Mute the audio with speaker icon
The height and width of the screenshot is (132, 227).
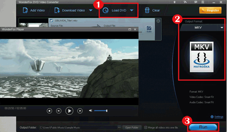pyautogui.click(x=90, y=111)
